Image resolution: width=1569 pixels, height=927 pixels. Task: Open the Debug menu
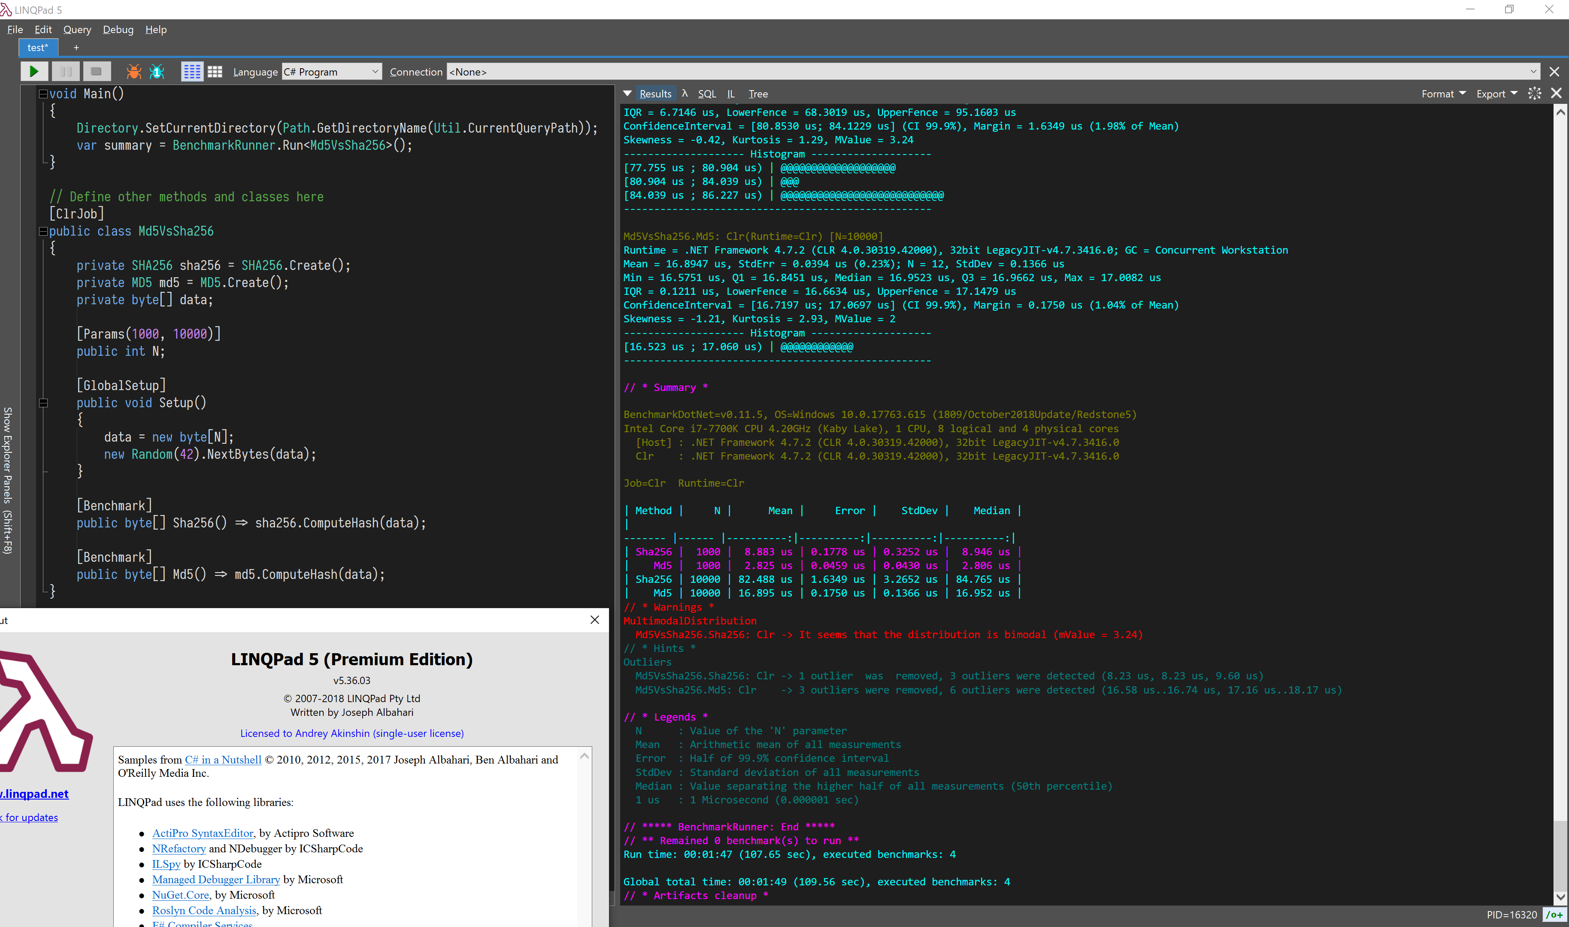pyautogui.click(x=118, y=29)
